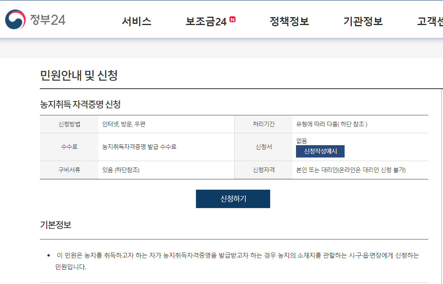Click the 인터넷, 방문, 우편 value
Viewport: 443px width, 284px height.
pos(124,124)
